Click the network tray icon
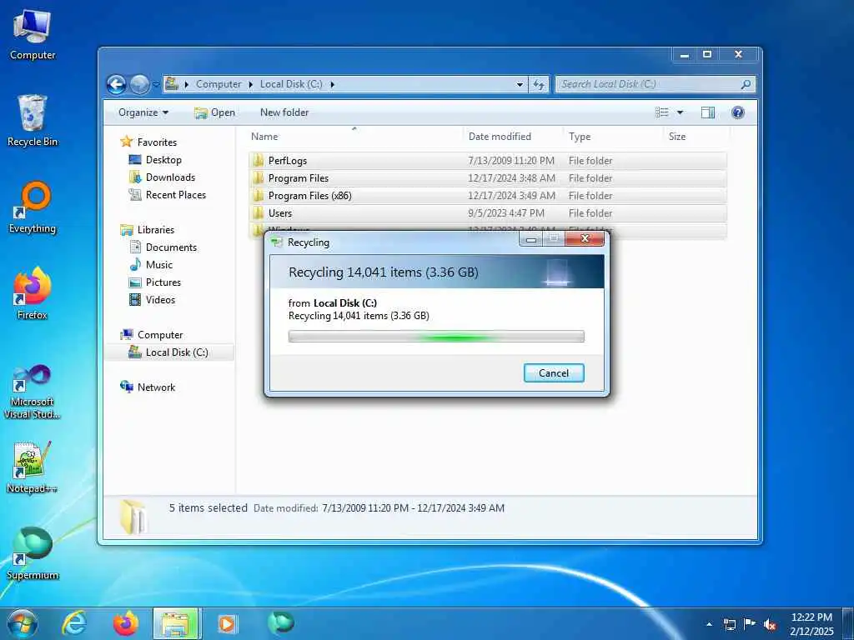Screen dimensions: 854x640 click(x=729, y=624)
